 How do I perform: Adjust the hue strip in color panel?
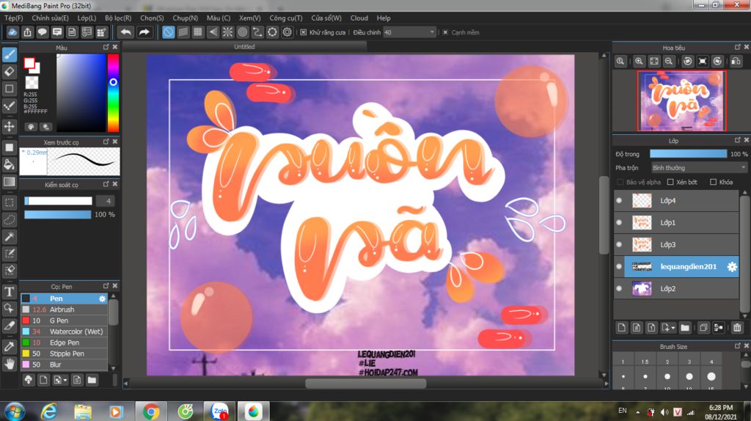tap(113, 92)
